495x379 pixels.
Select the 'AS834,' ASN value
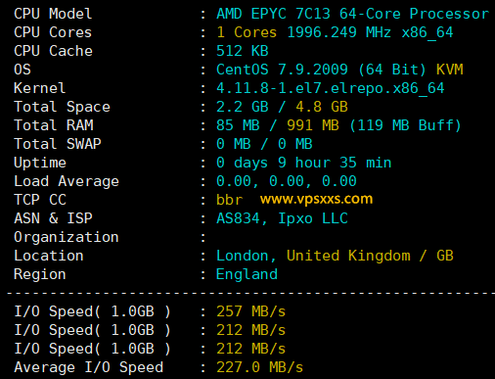click(242, 218)
